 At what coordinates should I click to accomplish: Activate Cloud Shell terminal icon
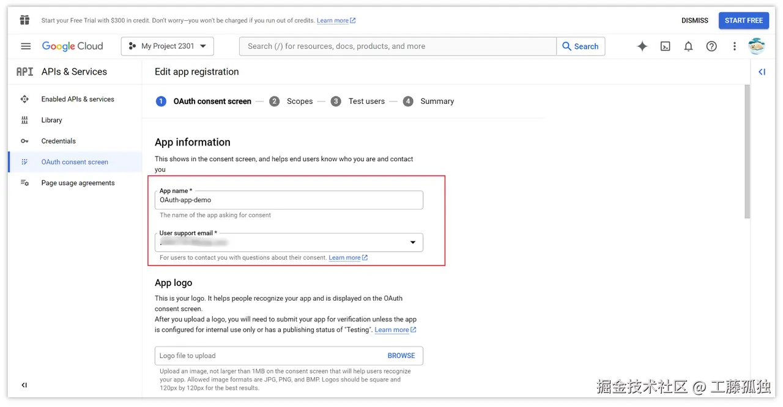tap(665, 46)
